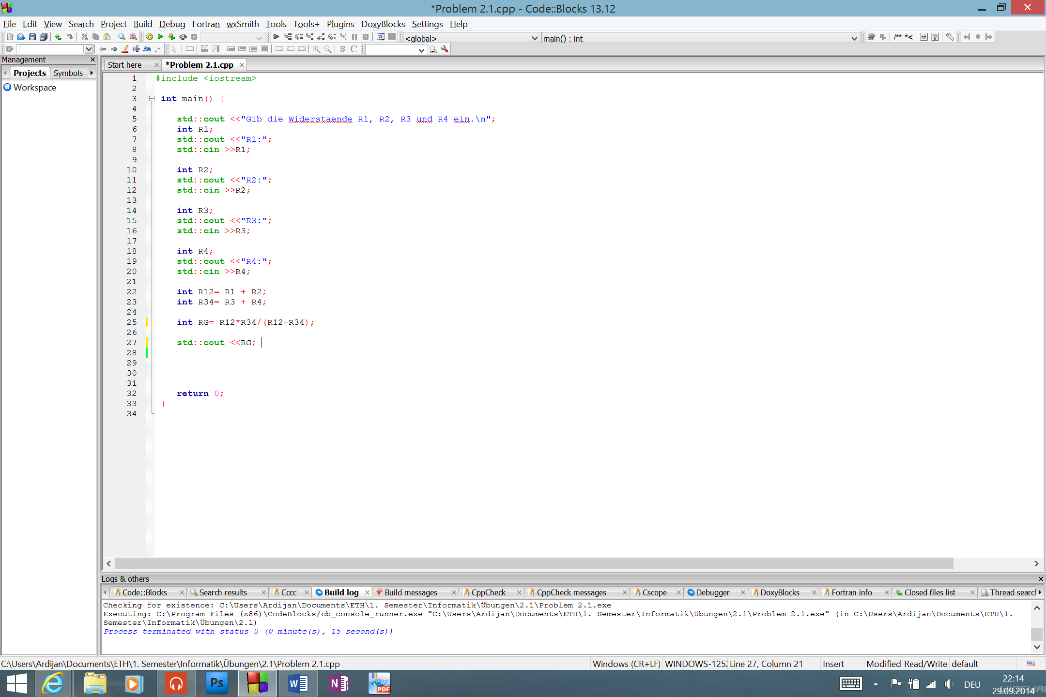Click inside the incremental search field
Viewport: 1046px width, 697px height.
point(52,49)
